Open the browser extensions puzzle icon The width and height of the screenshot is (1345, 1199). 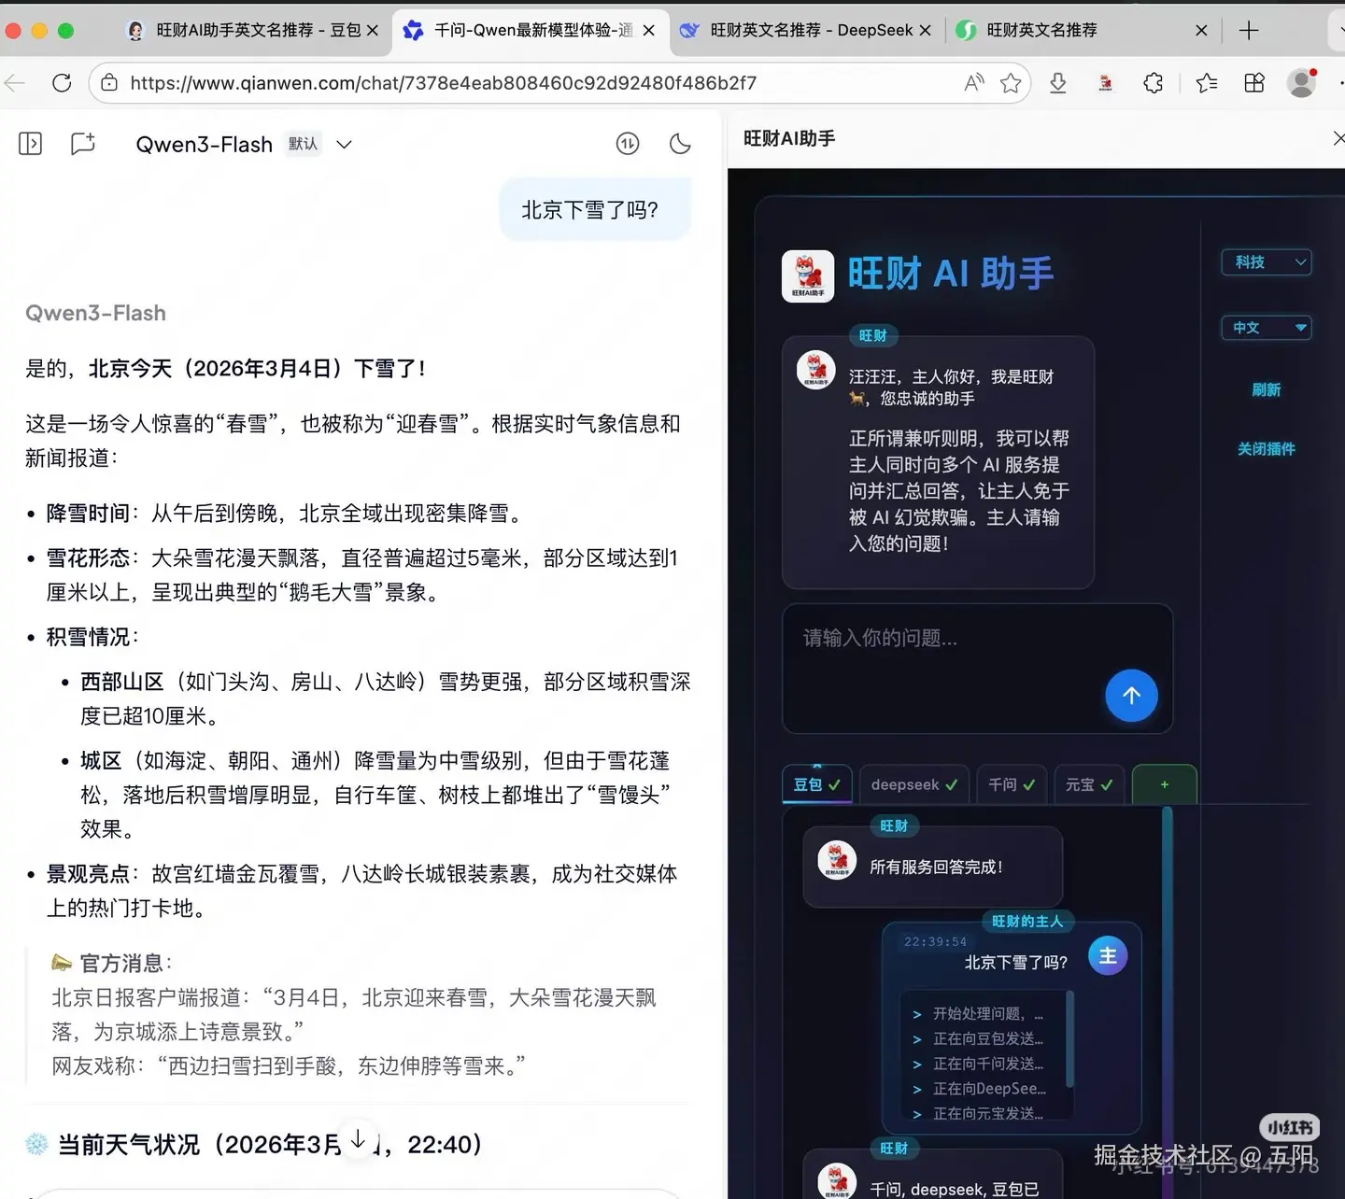click(1154, 83)
